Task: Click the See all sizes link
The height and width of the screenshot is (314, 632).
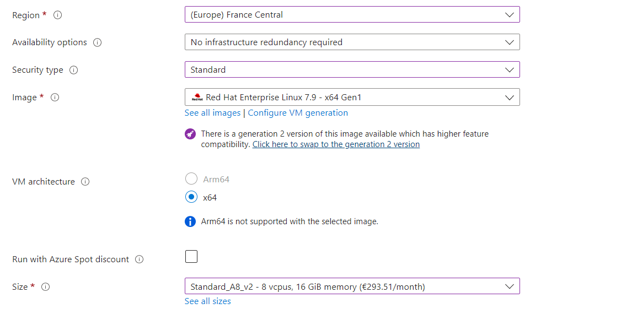Action: pyautogui.click(x=208, y=301)
